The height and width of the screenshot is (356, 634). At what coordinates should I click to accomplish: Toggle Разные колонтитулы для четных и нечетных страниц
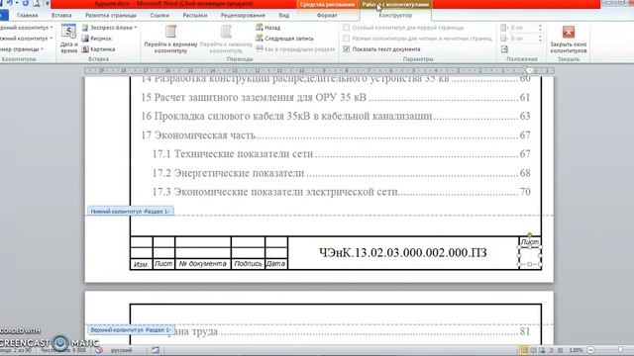coord(347,39)
